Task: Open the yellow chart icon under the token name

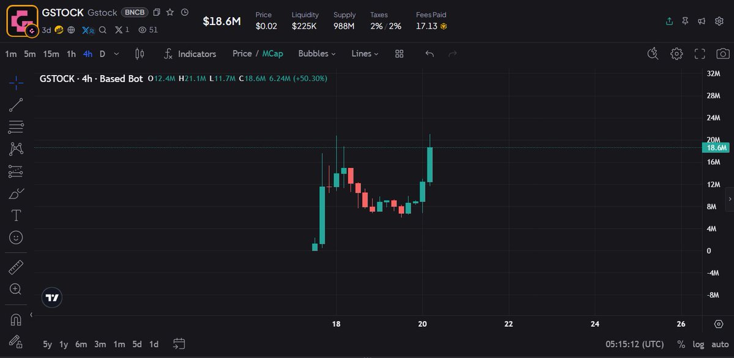Action: (60, 29)
